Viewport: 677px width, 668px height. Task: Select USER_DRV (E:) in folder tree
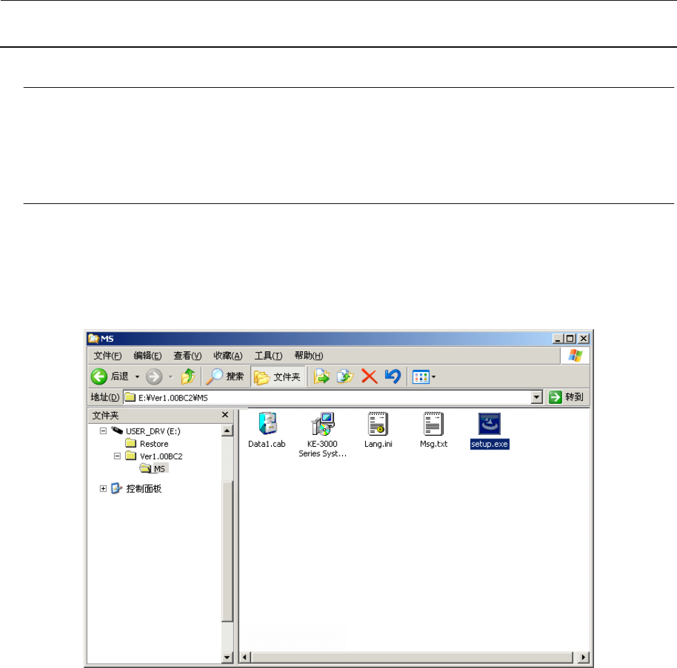pyautogui.click(x=153, y=431)
